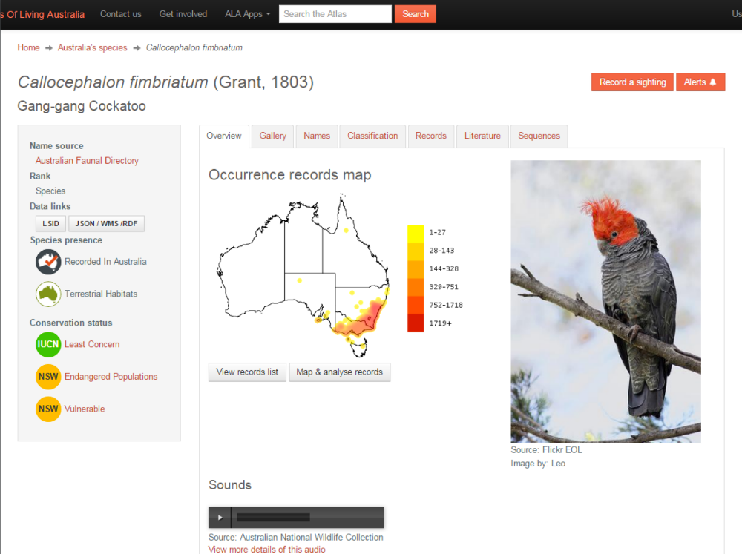Type in the Search the Atlas field
This screenshot has height=554, width=742.
click(x=335, y=14)
